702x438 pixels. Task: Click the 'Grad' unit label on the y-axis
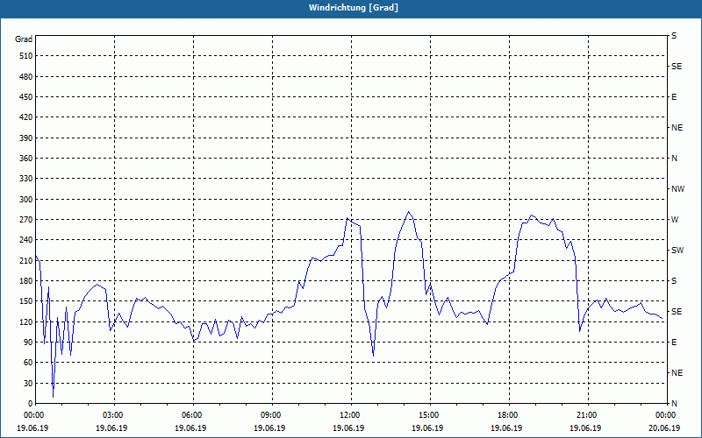pos(24,39)
